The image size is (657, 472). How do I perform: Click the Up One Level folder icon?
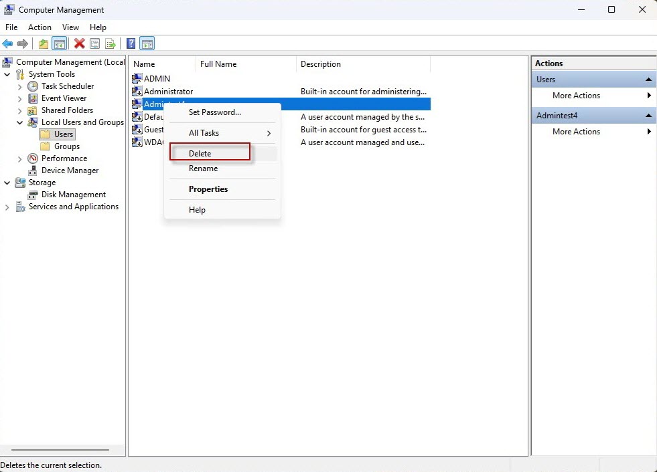pyautogui.click(x=43, y=43)
